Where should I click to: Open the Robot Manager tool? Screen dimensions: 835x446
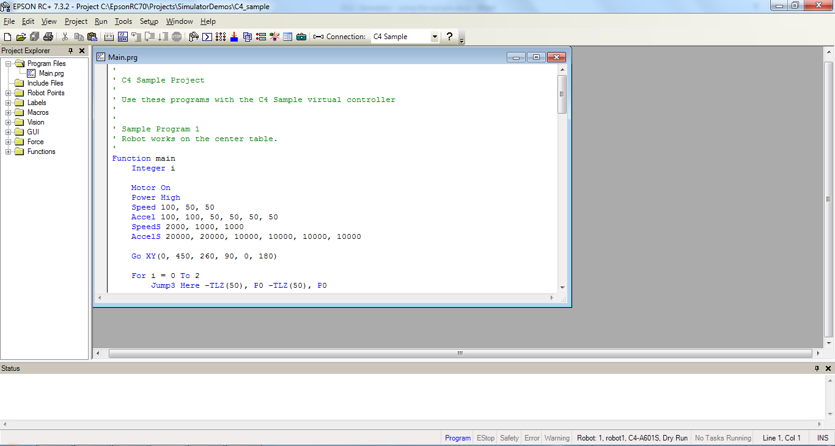[193, 37]
